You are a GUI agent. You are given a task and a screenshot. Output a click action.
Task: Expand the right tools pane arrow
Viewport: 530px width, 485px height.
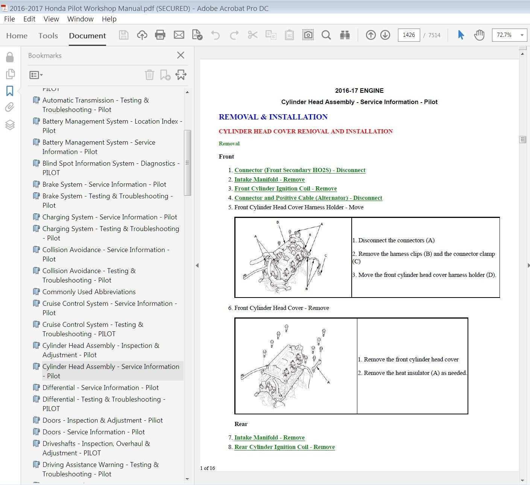tap(528, 265)
